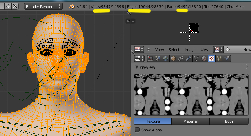Open the UV/Image editor type selector
The height and width of the screenshot is (136, 251).
pos(139,49)
